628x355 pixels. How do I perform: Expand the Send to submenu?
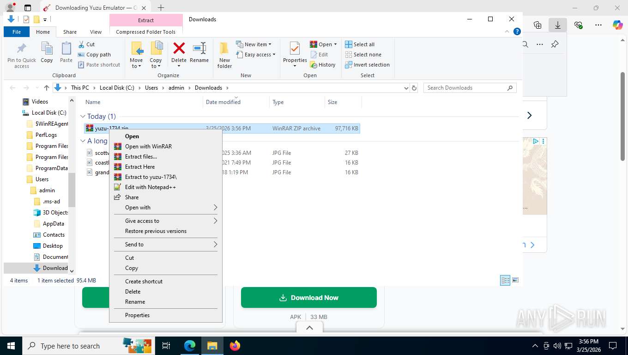[165, 245]
